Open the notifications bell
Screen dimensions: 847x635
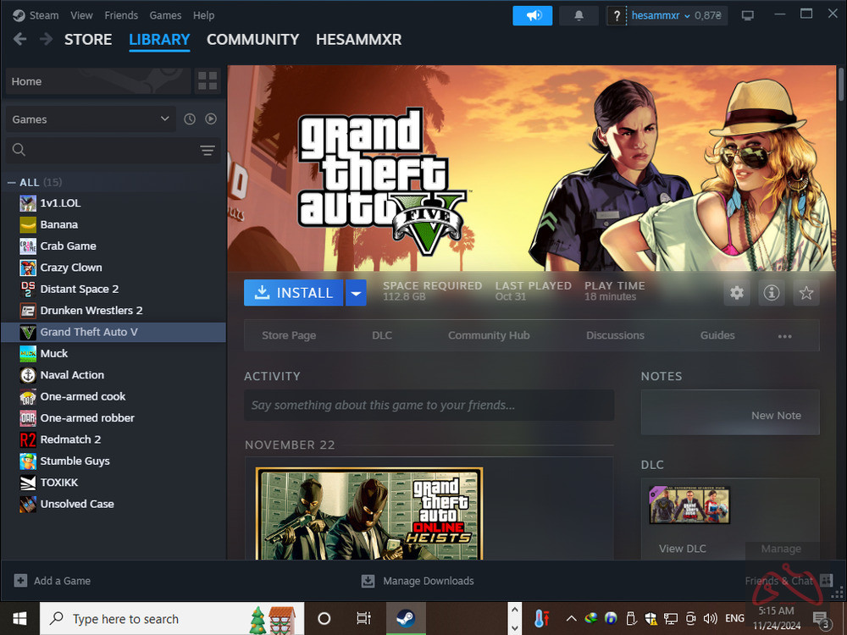(x=579, y=15)
